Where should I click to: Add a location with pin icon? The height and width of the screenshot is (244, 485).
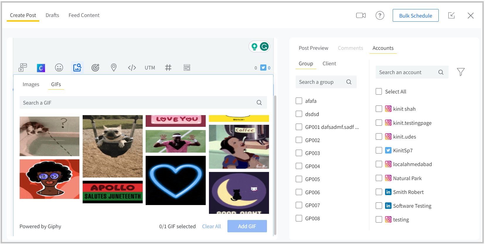coord(114,68)
